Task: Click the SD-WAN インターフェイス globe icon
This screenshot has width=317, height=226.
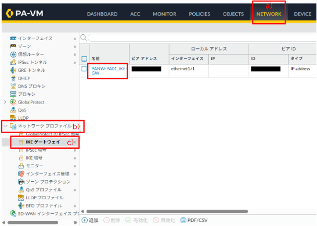Action: coord(13,213)
